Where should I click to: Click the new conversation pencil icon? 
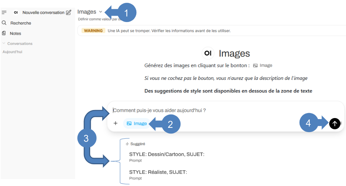69,12
